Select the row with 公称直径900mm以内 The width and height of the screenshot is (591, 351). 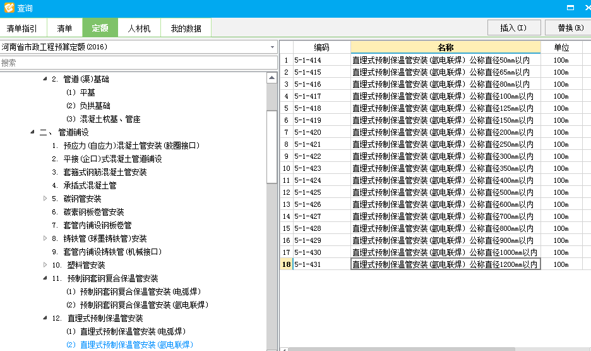446,240
